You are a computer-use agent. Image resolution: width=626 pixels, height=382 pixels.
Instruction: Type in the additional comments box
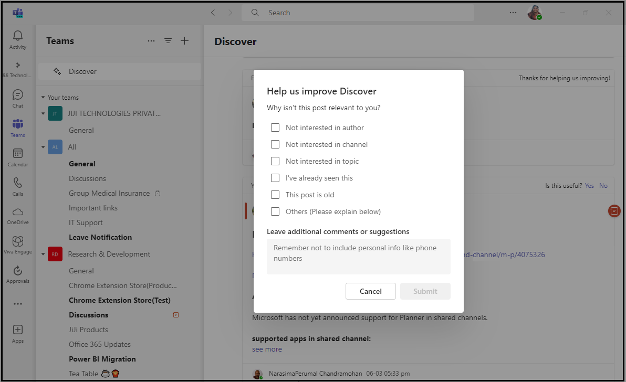pyautogui.click(x=358, y=256)
